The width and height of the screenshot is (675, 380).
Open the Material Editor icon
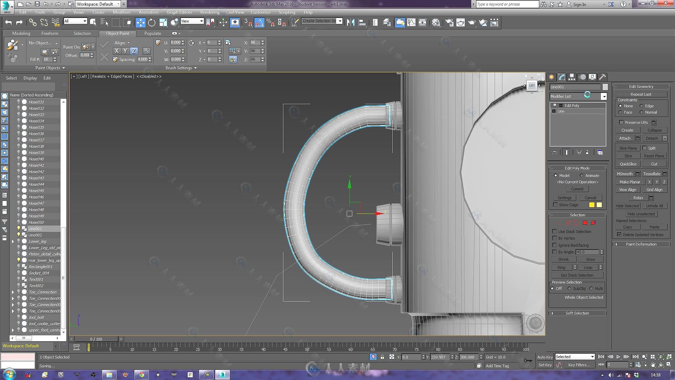[x=436, y=23]
